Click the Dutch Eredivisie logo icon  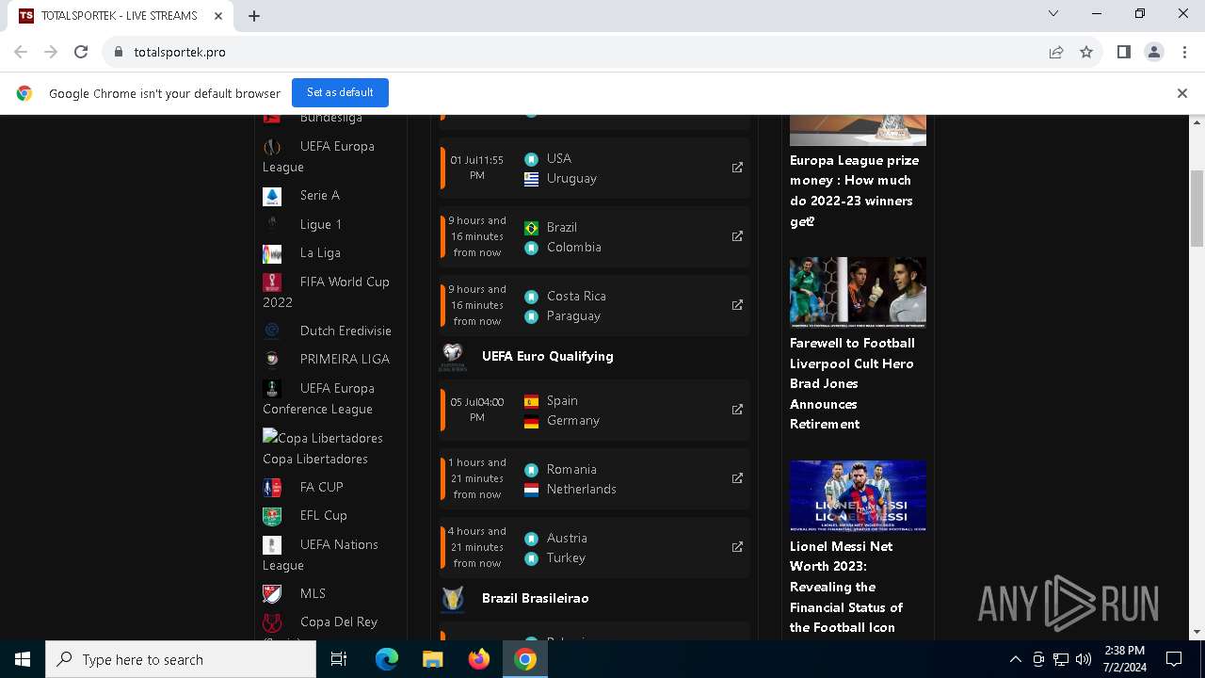click(x=272, y=331)
